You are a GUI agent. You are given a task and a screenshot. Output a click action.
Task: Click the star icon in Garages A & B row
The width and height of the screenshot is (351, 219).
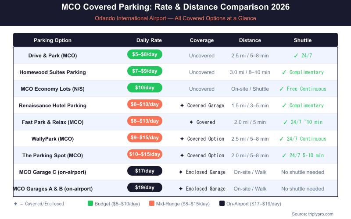click(x=181, y=189)
